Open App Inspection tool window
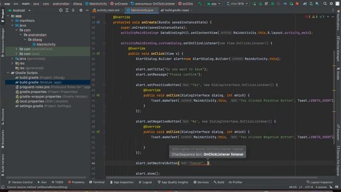The image size is (341, 192). click(122, 182)
